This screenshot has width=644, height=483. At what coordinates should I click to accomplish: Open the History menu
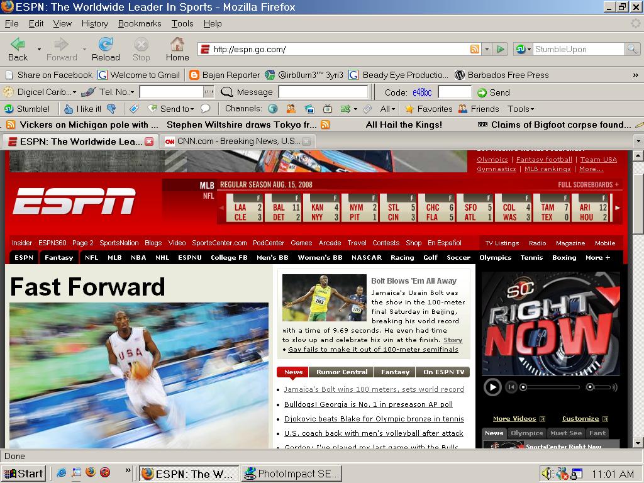coord(95,23)
